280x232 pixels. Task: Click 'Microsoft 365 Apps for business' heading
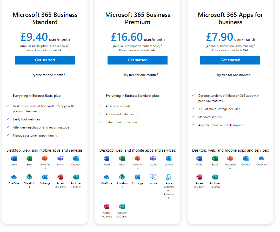230,18
